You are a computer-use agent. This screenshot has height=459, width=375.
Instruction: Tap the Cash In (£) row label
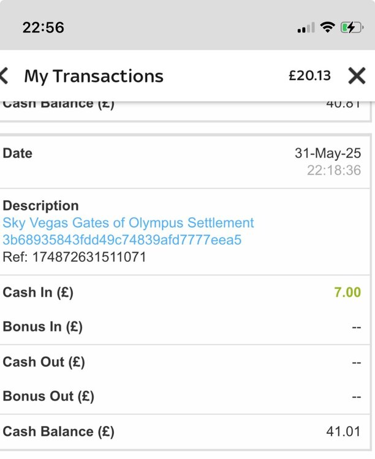click(38, 293)
